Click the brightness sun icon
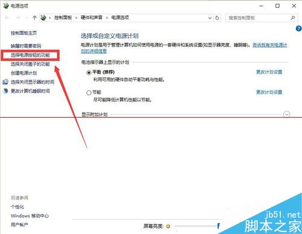This screenshot has width=302, height=234. pyautogui.click(x=168, y=226)
